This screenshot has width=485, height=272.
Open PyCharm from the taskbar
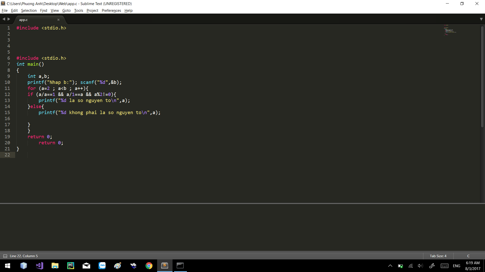click(71, 266)
